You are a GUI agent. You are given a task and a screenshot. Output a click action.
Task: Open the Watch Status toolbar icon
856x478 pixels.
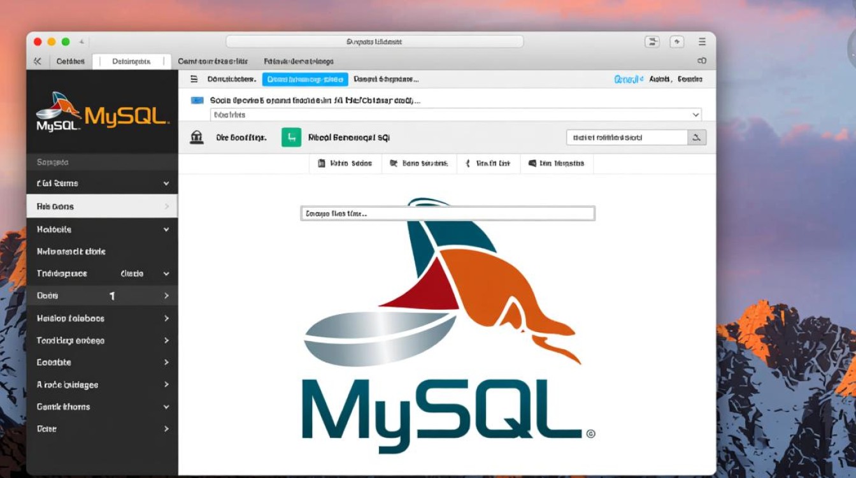coord(344,163)
